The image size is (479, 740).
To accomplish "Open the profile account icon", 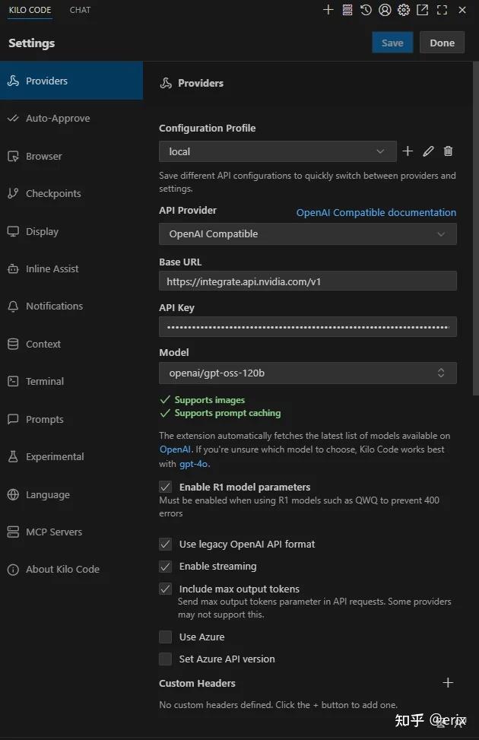I will [385, 10].
